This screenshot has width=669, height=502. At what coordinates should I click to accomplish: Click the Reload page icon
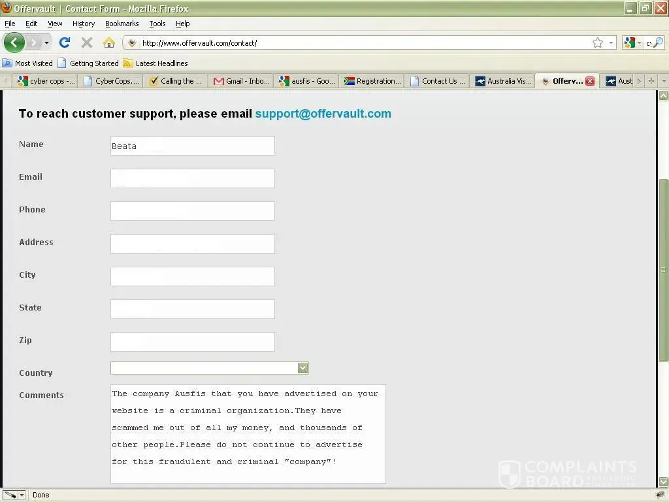[x=64, y=43]
